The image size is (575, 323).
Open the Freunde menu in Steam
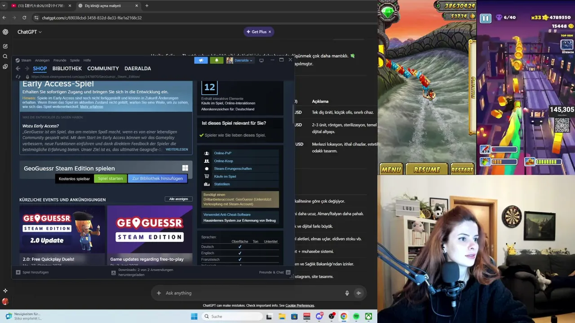coord(60,60)
